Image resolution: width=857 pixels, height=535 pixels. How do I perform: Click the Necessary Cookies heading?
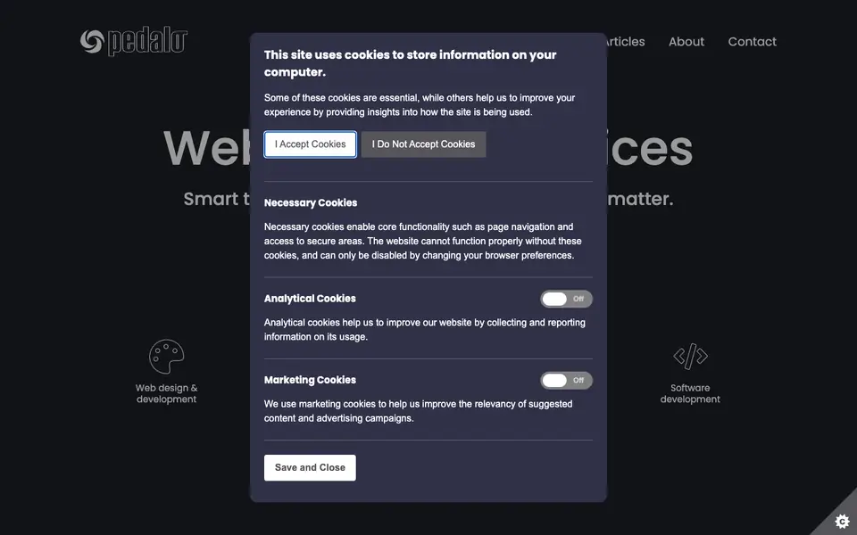[311, 202]
